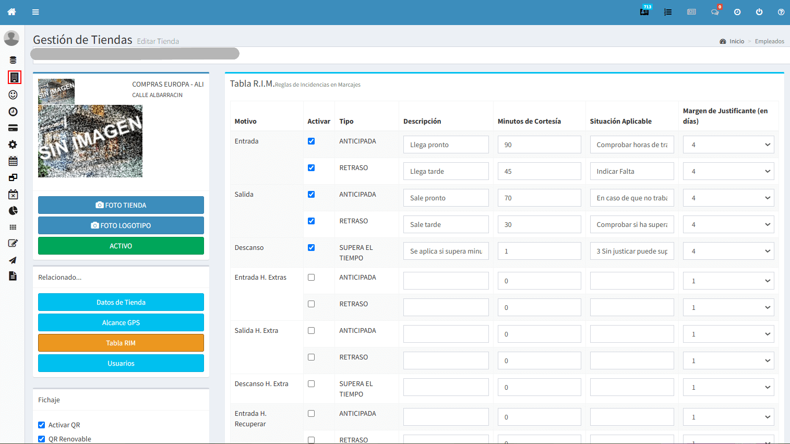Open the help question mark icon
Image resolution: width=790 pixels, height=444 pixels.
781,12
